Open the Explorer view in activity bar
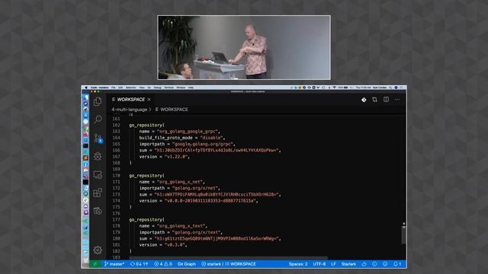Viewport: 488px width, 274px height. click(x=98, y=101)
